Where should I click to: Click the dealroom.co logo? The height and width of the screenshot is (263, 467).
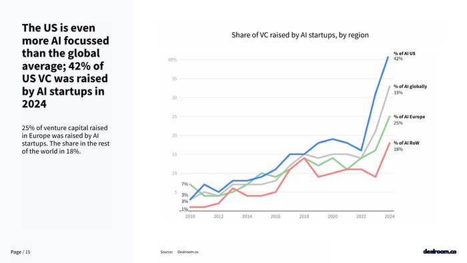(x=440, y=252)
